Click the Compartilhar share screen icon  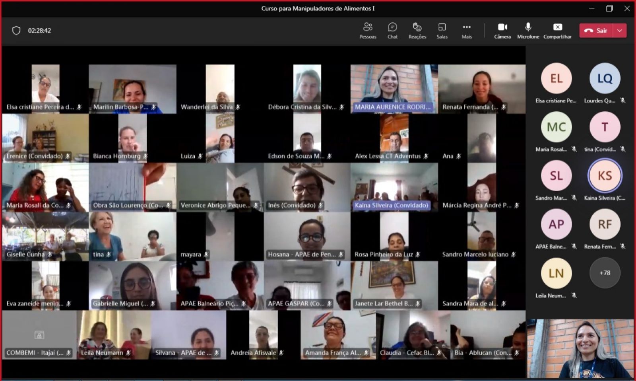pyautogui.click(x=557, y=30)
